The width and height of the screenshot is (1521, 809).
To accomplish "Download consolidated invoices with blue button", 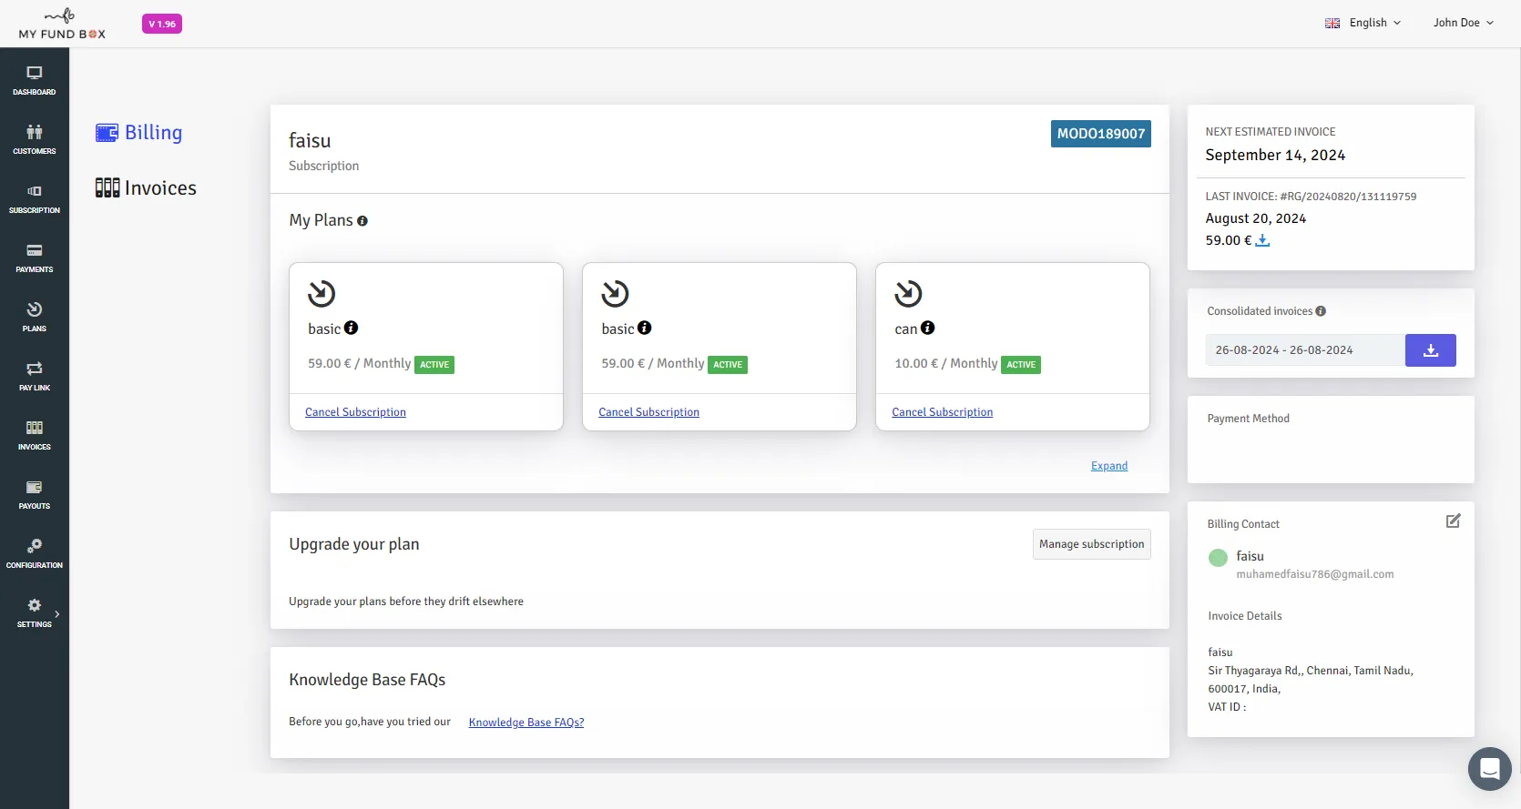I will coord(1431,350).
